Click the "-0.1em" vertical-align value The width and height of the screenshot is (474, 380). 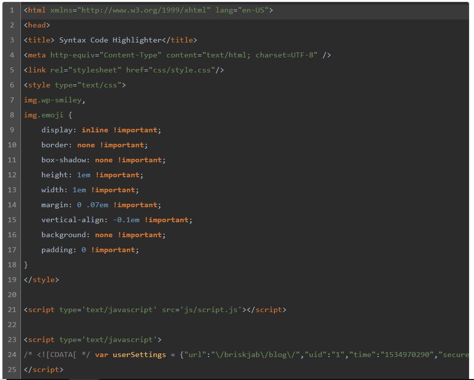click(126, 220)
